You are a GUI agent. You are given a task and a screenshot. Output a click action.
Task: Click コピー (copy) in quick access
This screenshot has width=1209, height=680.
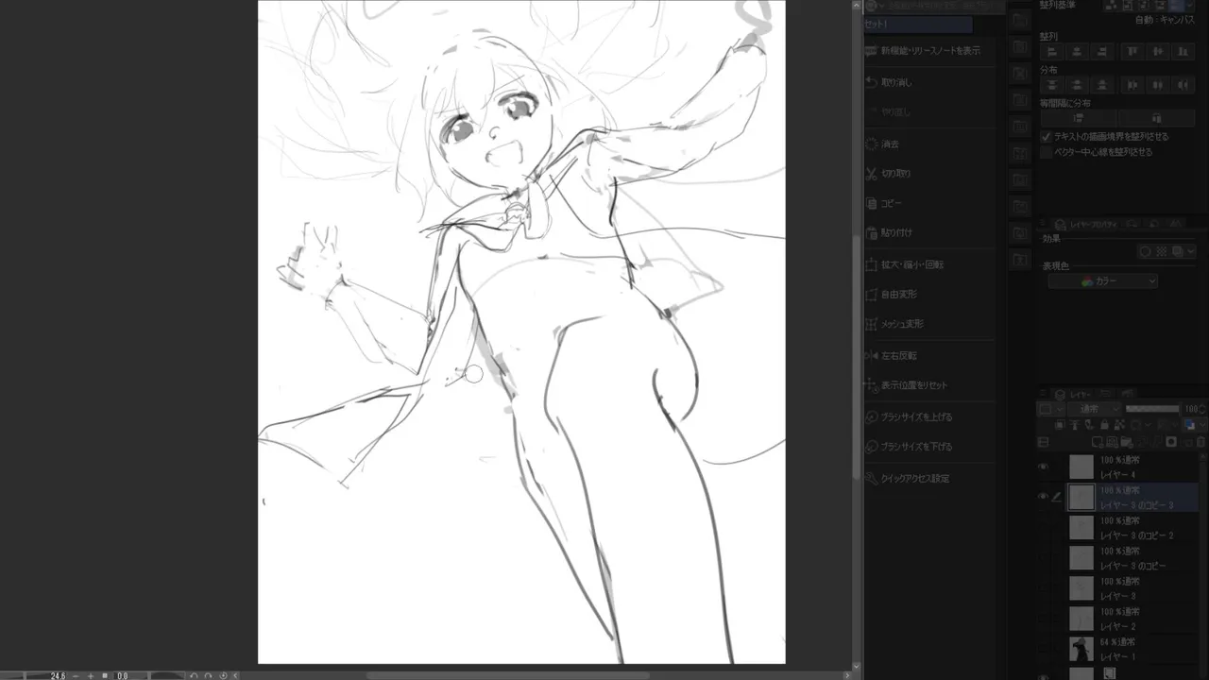pyautogui.click(x=929, y=203)
